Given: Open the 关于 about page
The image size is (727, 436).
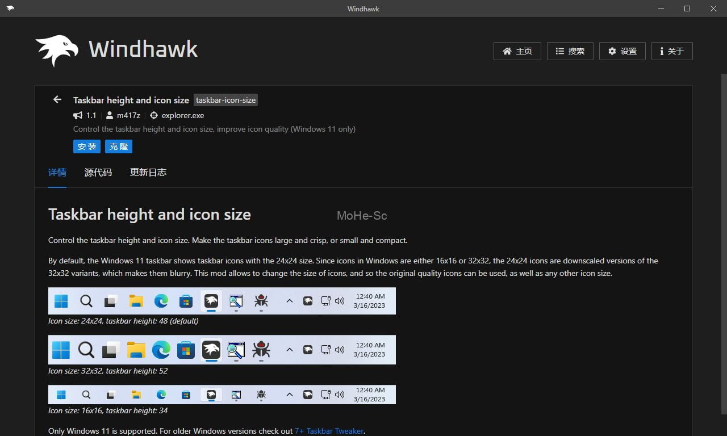Looking at the screenshot, I should tap(671, 51).
